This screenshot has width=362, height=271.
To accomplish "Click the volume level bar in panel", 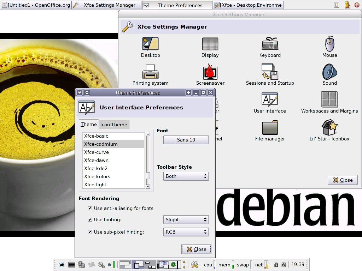I will 113,265.
